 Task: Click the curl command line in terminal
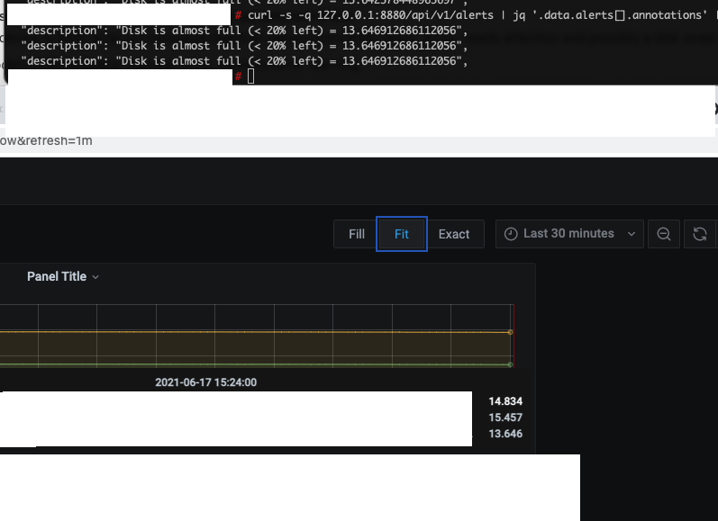click(x=477, y=15)
